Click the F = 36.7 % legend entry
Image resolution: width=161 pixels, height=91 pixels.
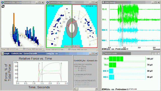80,69
